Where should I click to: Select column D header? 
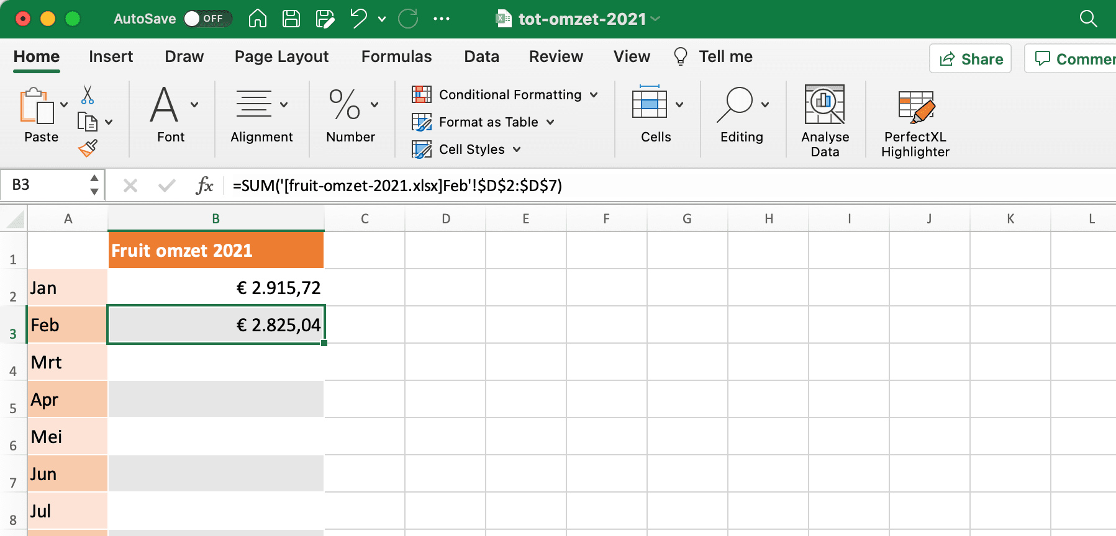pos(446,218)
